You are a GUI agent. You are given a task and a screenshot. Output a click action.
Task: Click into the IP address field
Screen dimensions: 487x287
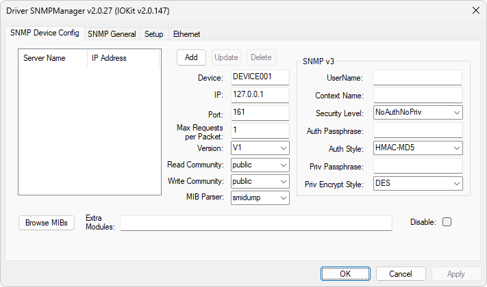260,95
